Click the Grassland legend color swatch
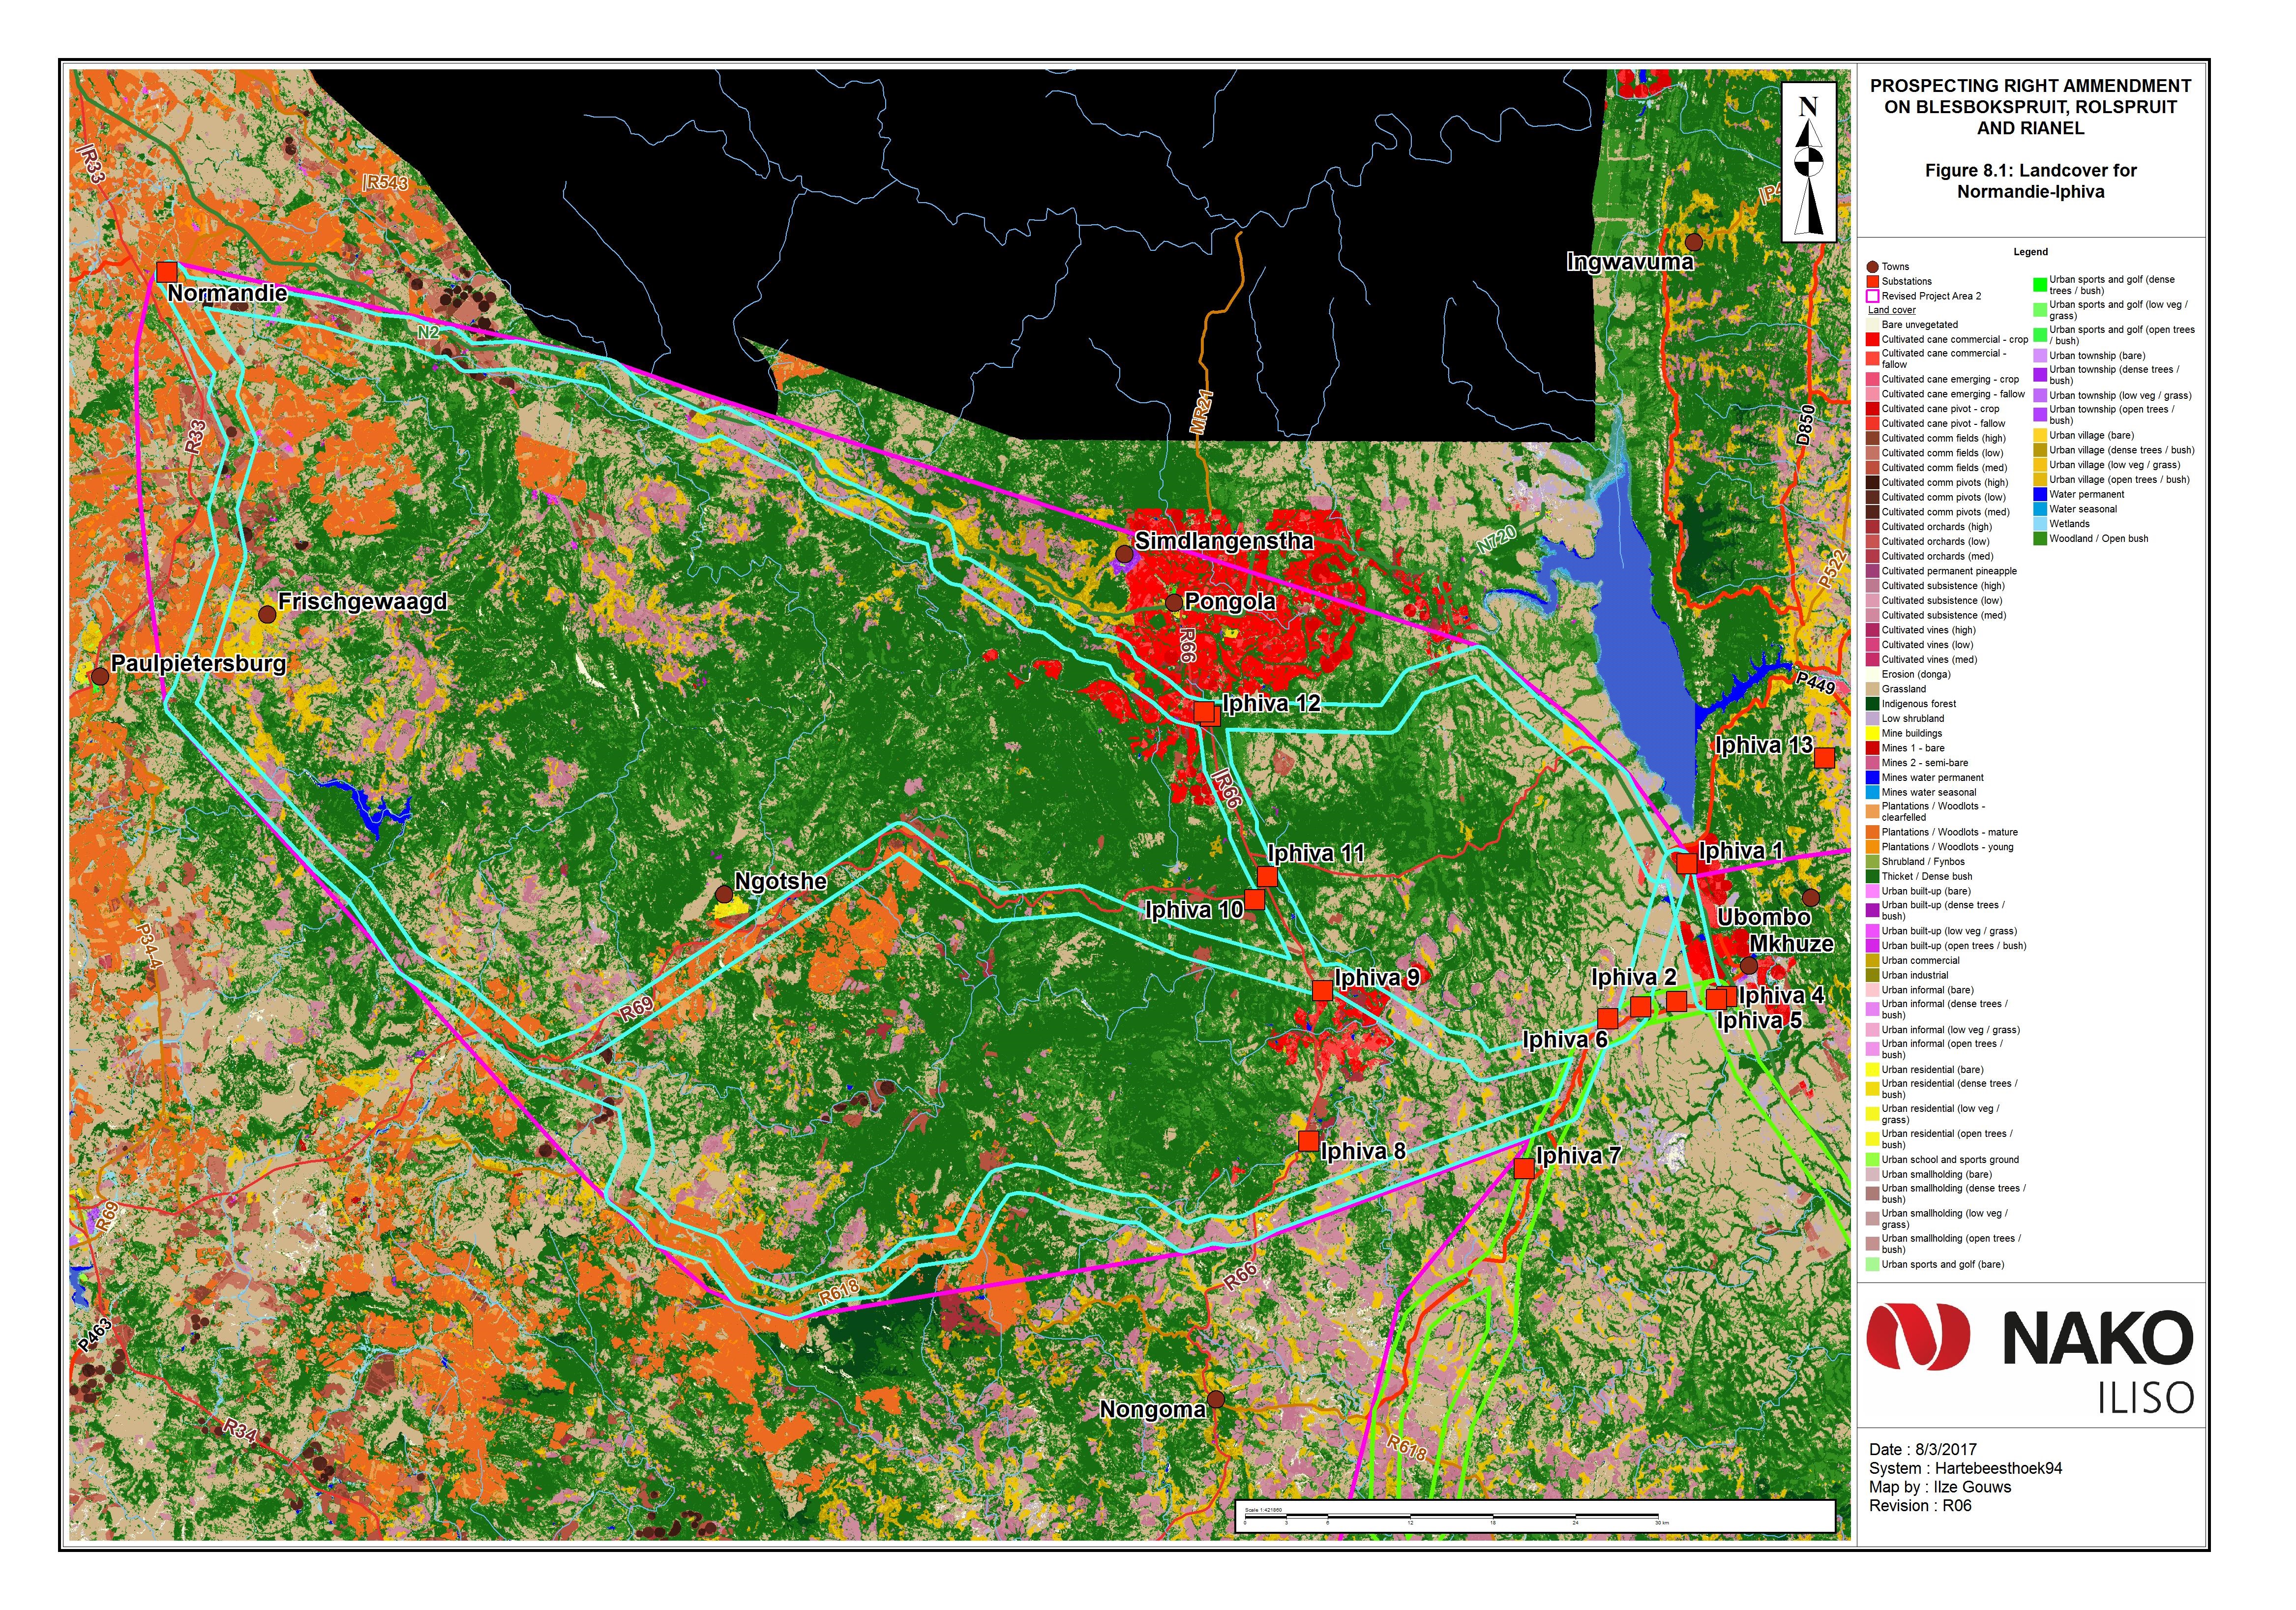The height and width of the screenshot is (1610, 2296). tap(1872, 689)
